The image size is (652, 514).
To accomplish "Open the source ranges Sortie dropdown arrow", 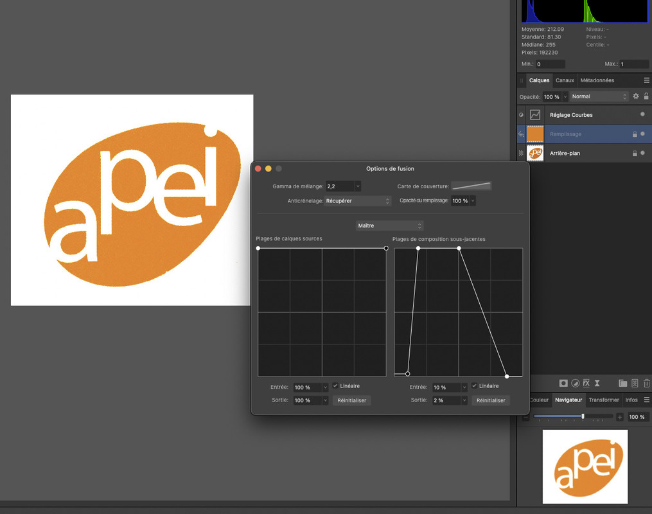I will (325, 400).
